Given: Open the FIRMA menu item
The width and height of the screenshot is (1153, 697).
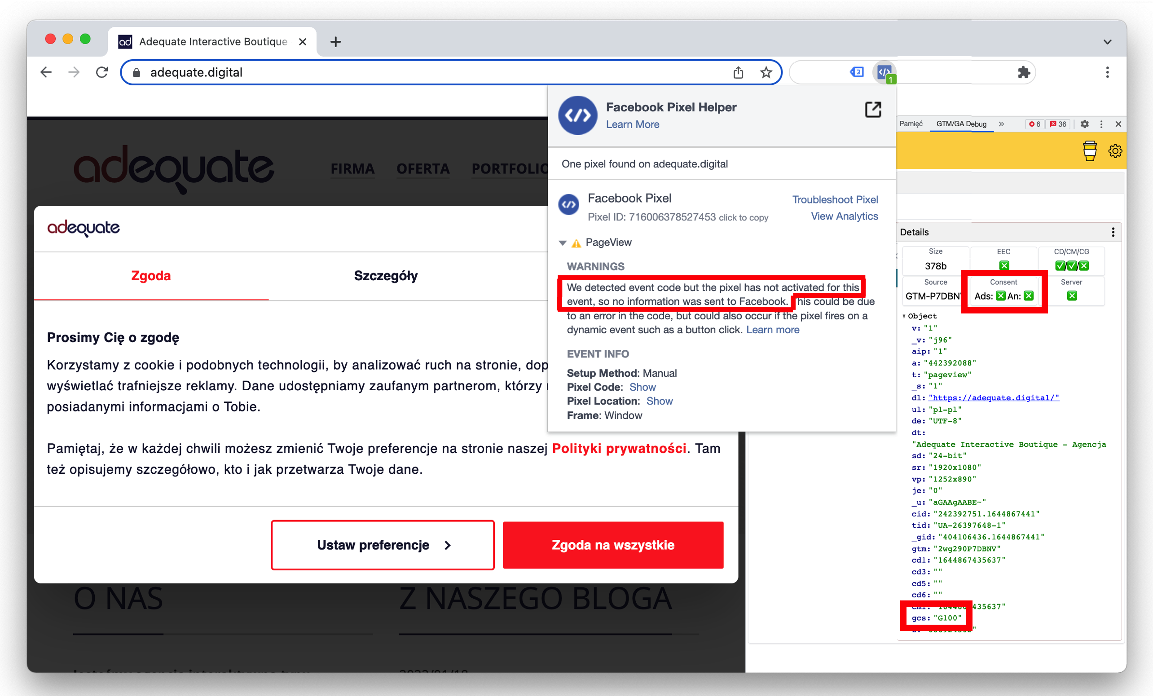Looking at the screenshot, I should tap(353, 168).
